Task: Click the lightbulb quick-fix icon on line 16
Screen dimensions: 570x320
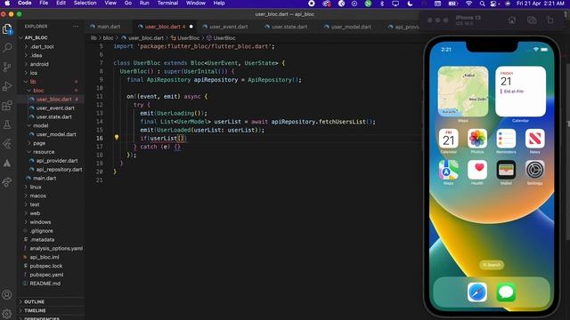Action: pos(117,138)
